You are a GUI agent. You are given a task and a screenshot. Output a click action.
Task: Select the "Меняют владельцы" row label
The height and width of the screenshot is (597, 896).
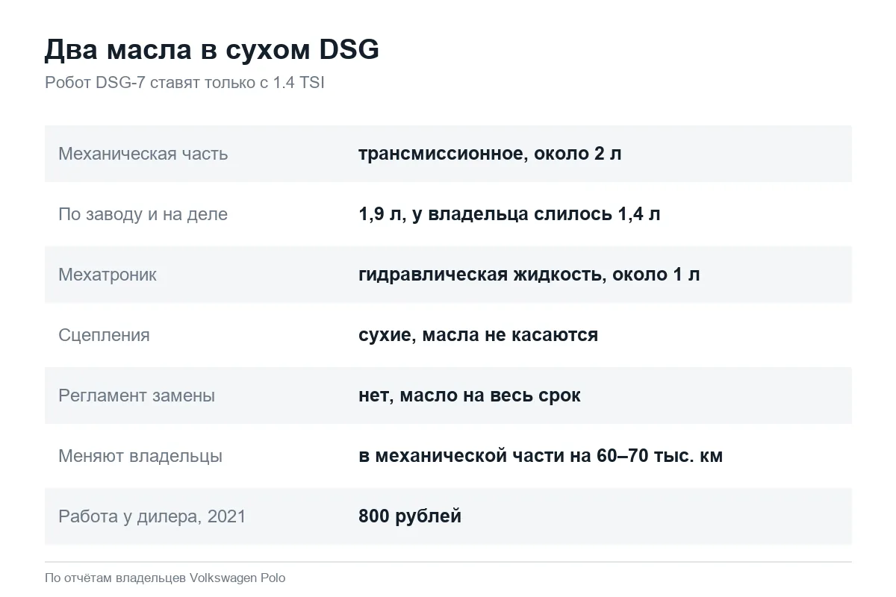140,456
